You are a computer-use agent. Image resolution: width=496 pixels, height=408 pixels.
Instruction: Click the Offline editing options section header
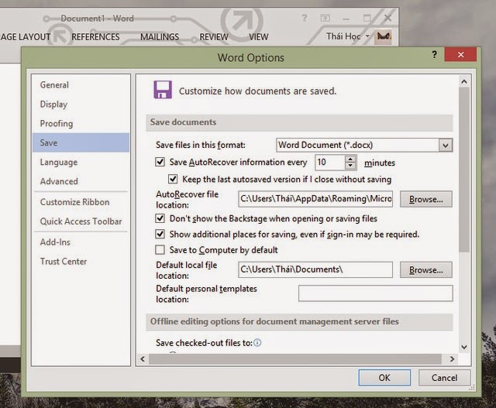(299, 322)
